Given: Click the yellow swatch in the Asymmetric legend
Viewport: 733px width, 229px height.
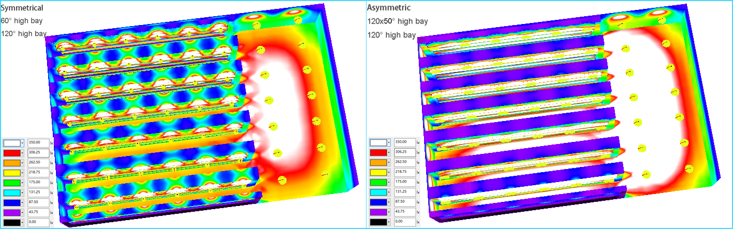Looking at the screenshot, I should pos(378,172).
